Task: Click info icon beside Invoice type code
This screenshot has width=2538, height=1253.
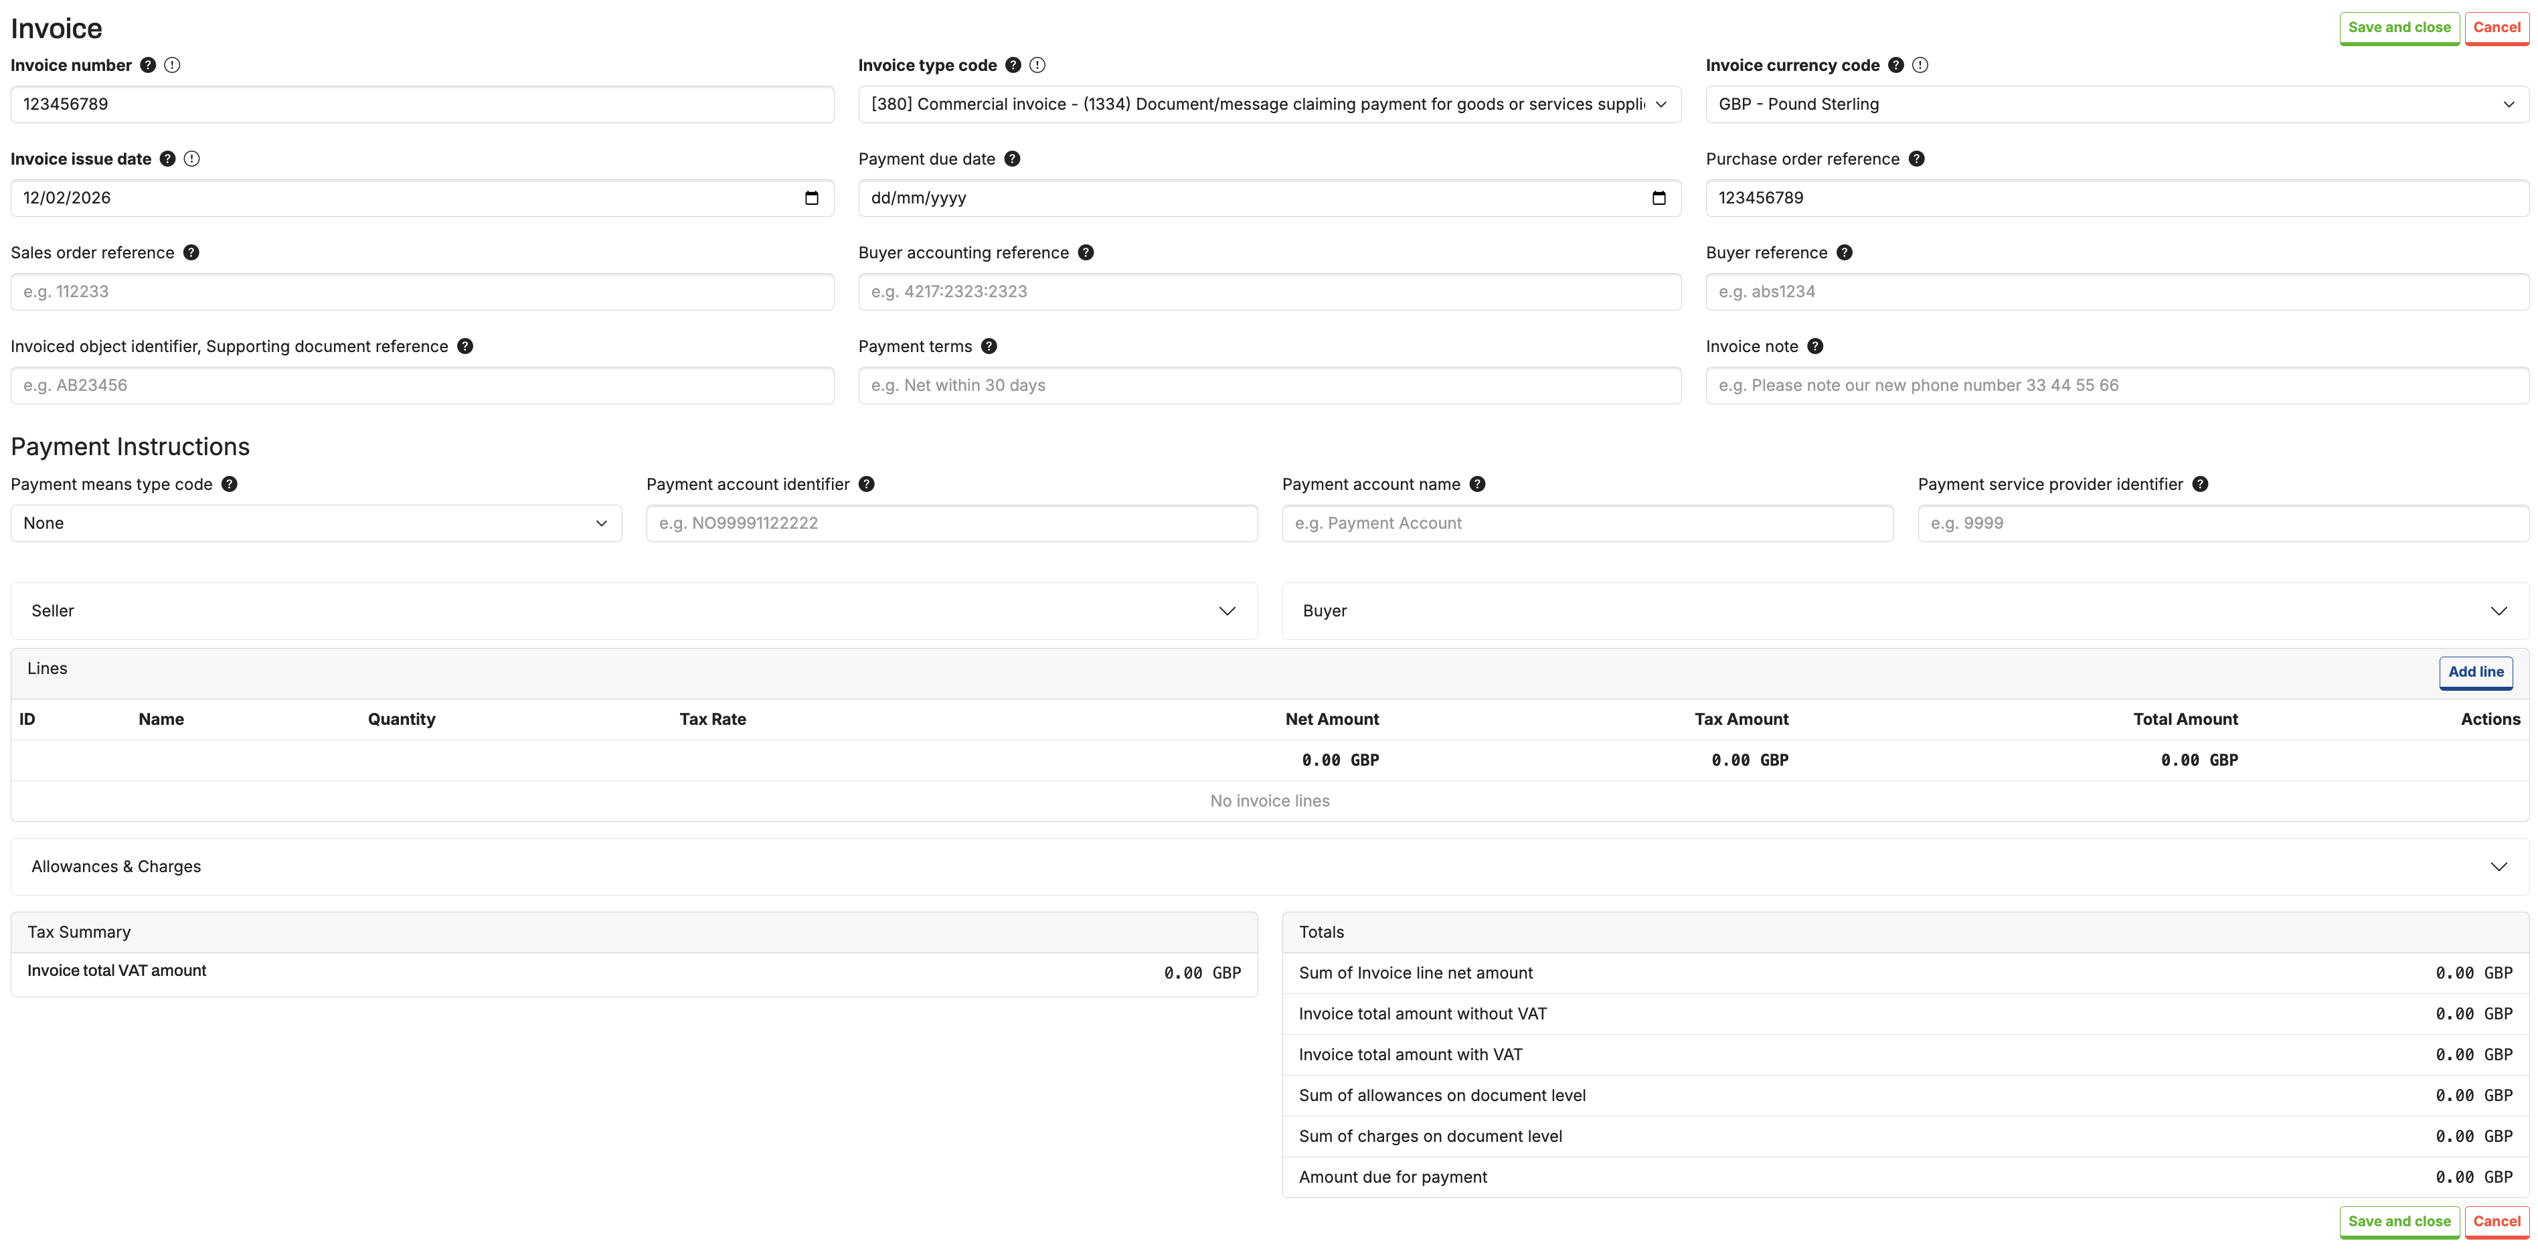Action: coord(1037,65)
